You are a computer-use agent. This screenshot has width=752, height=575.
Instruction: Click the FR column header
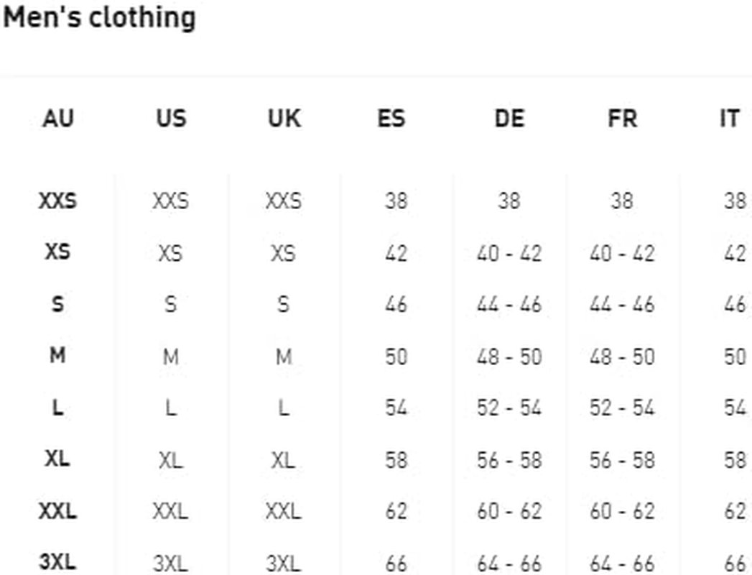[622, 118]
